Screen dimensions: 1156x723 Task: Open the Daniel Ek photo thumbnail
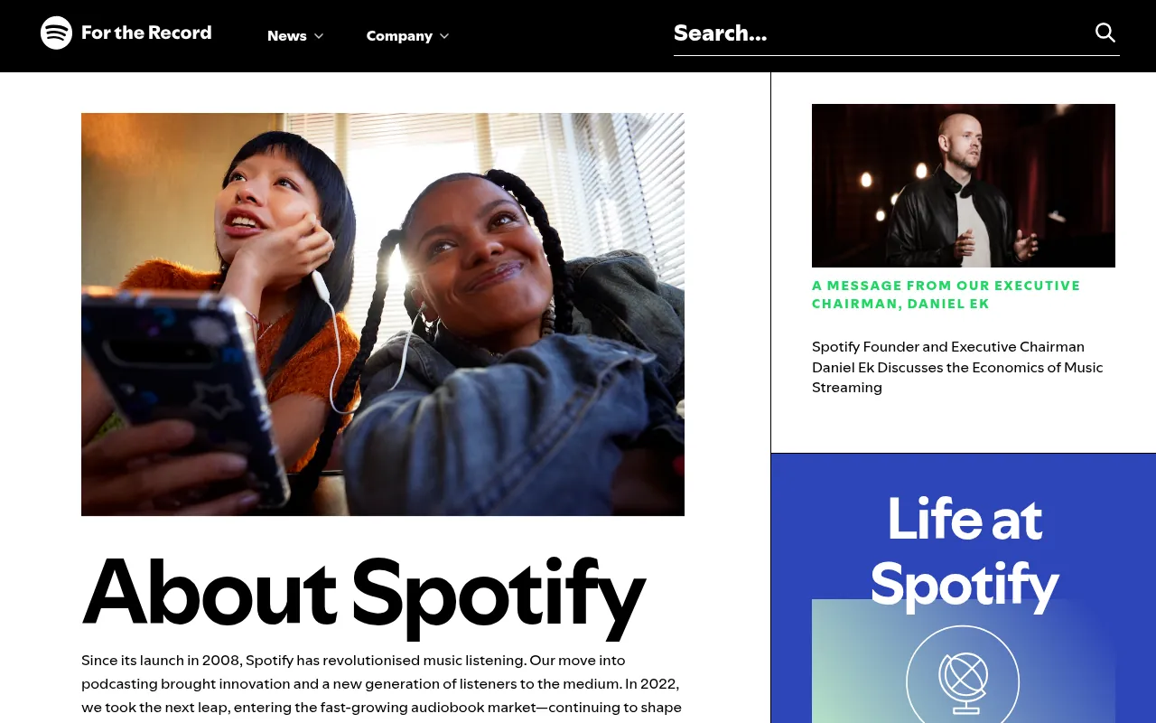964,185
